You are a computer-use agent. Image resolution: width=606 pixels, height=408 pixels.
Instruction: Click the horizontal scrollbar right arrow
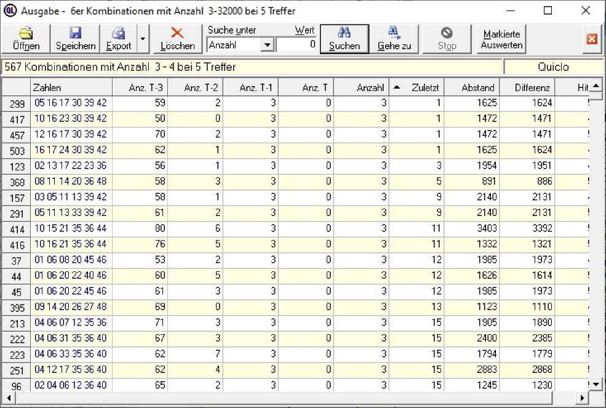pyautogui.click(x=582, y=398)
